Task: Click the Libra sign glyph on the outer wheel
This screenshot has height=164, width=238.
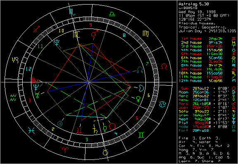Action: (x=112, y=14)
